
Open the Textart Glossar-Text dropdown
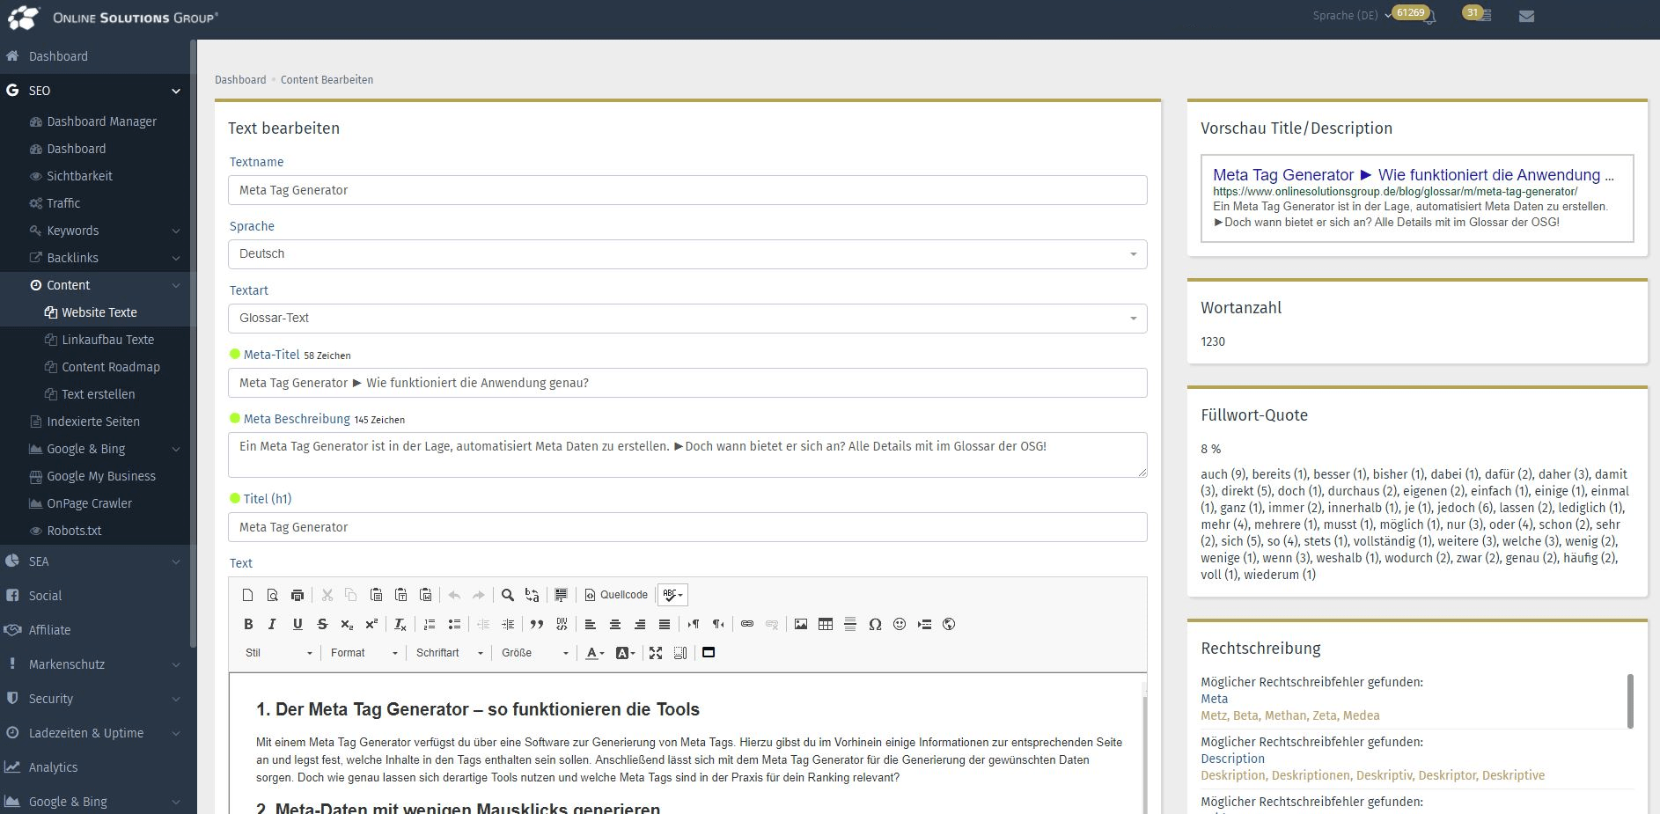coord(687,319)
